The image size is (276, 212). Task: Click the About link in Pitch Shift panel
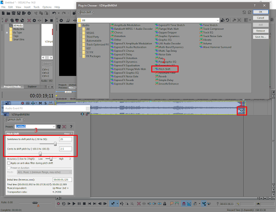click(x=67, y=134)
